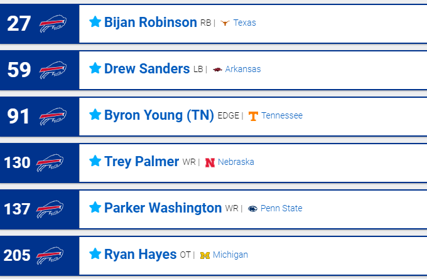Toggle the star next to Trey Palmer
Viewport: 427px width, 279px height.
(x=95, y=161)
